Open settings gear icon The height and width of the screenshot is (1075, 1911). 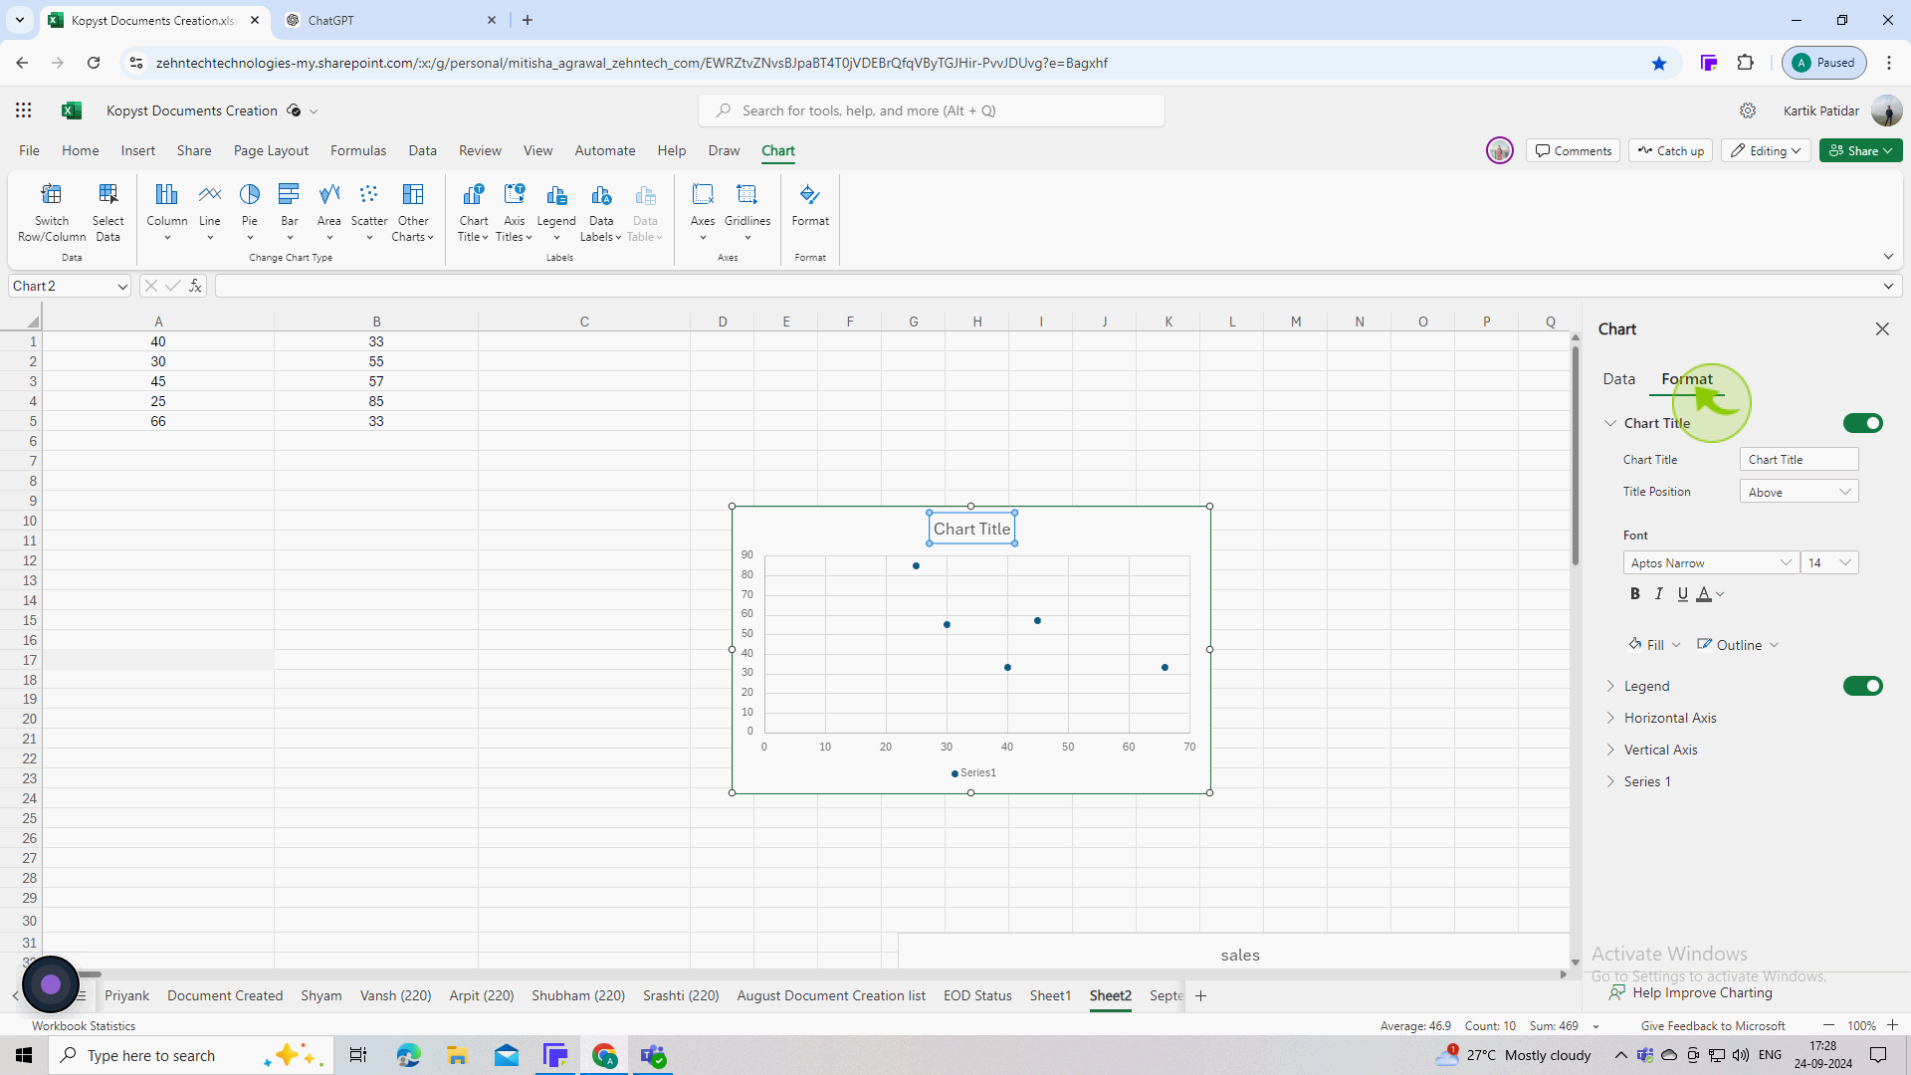coord(1748,110)
